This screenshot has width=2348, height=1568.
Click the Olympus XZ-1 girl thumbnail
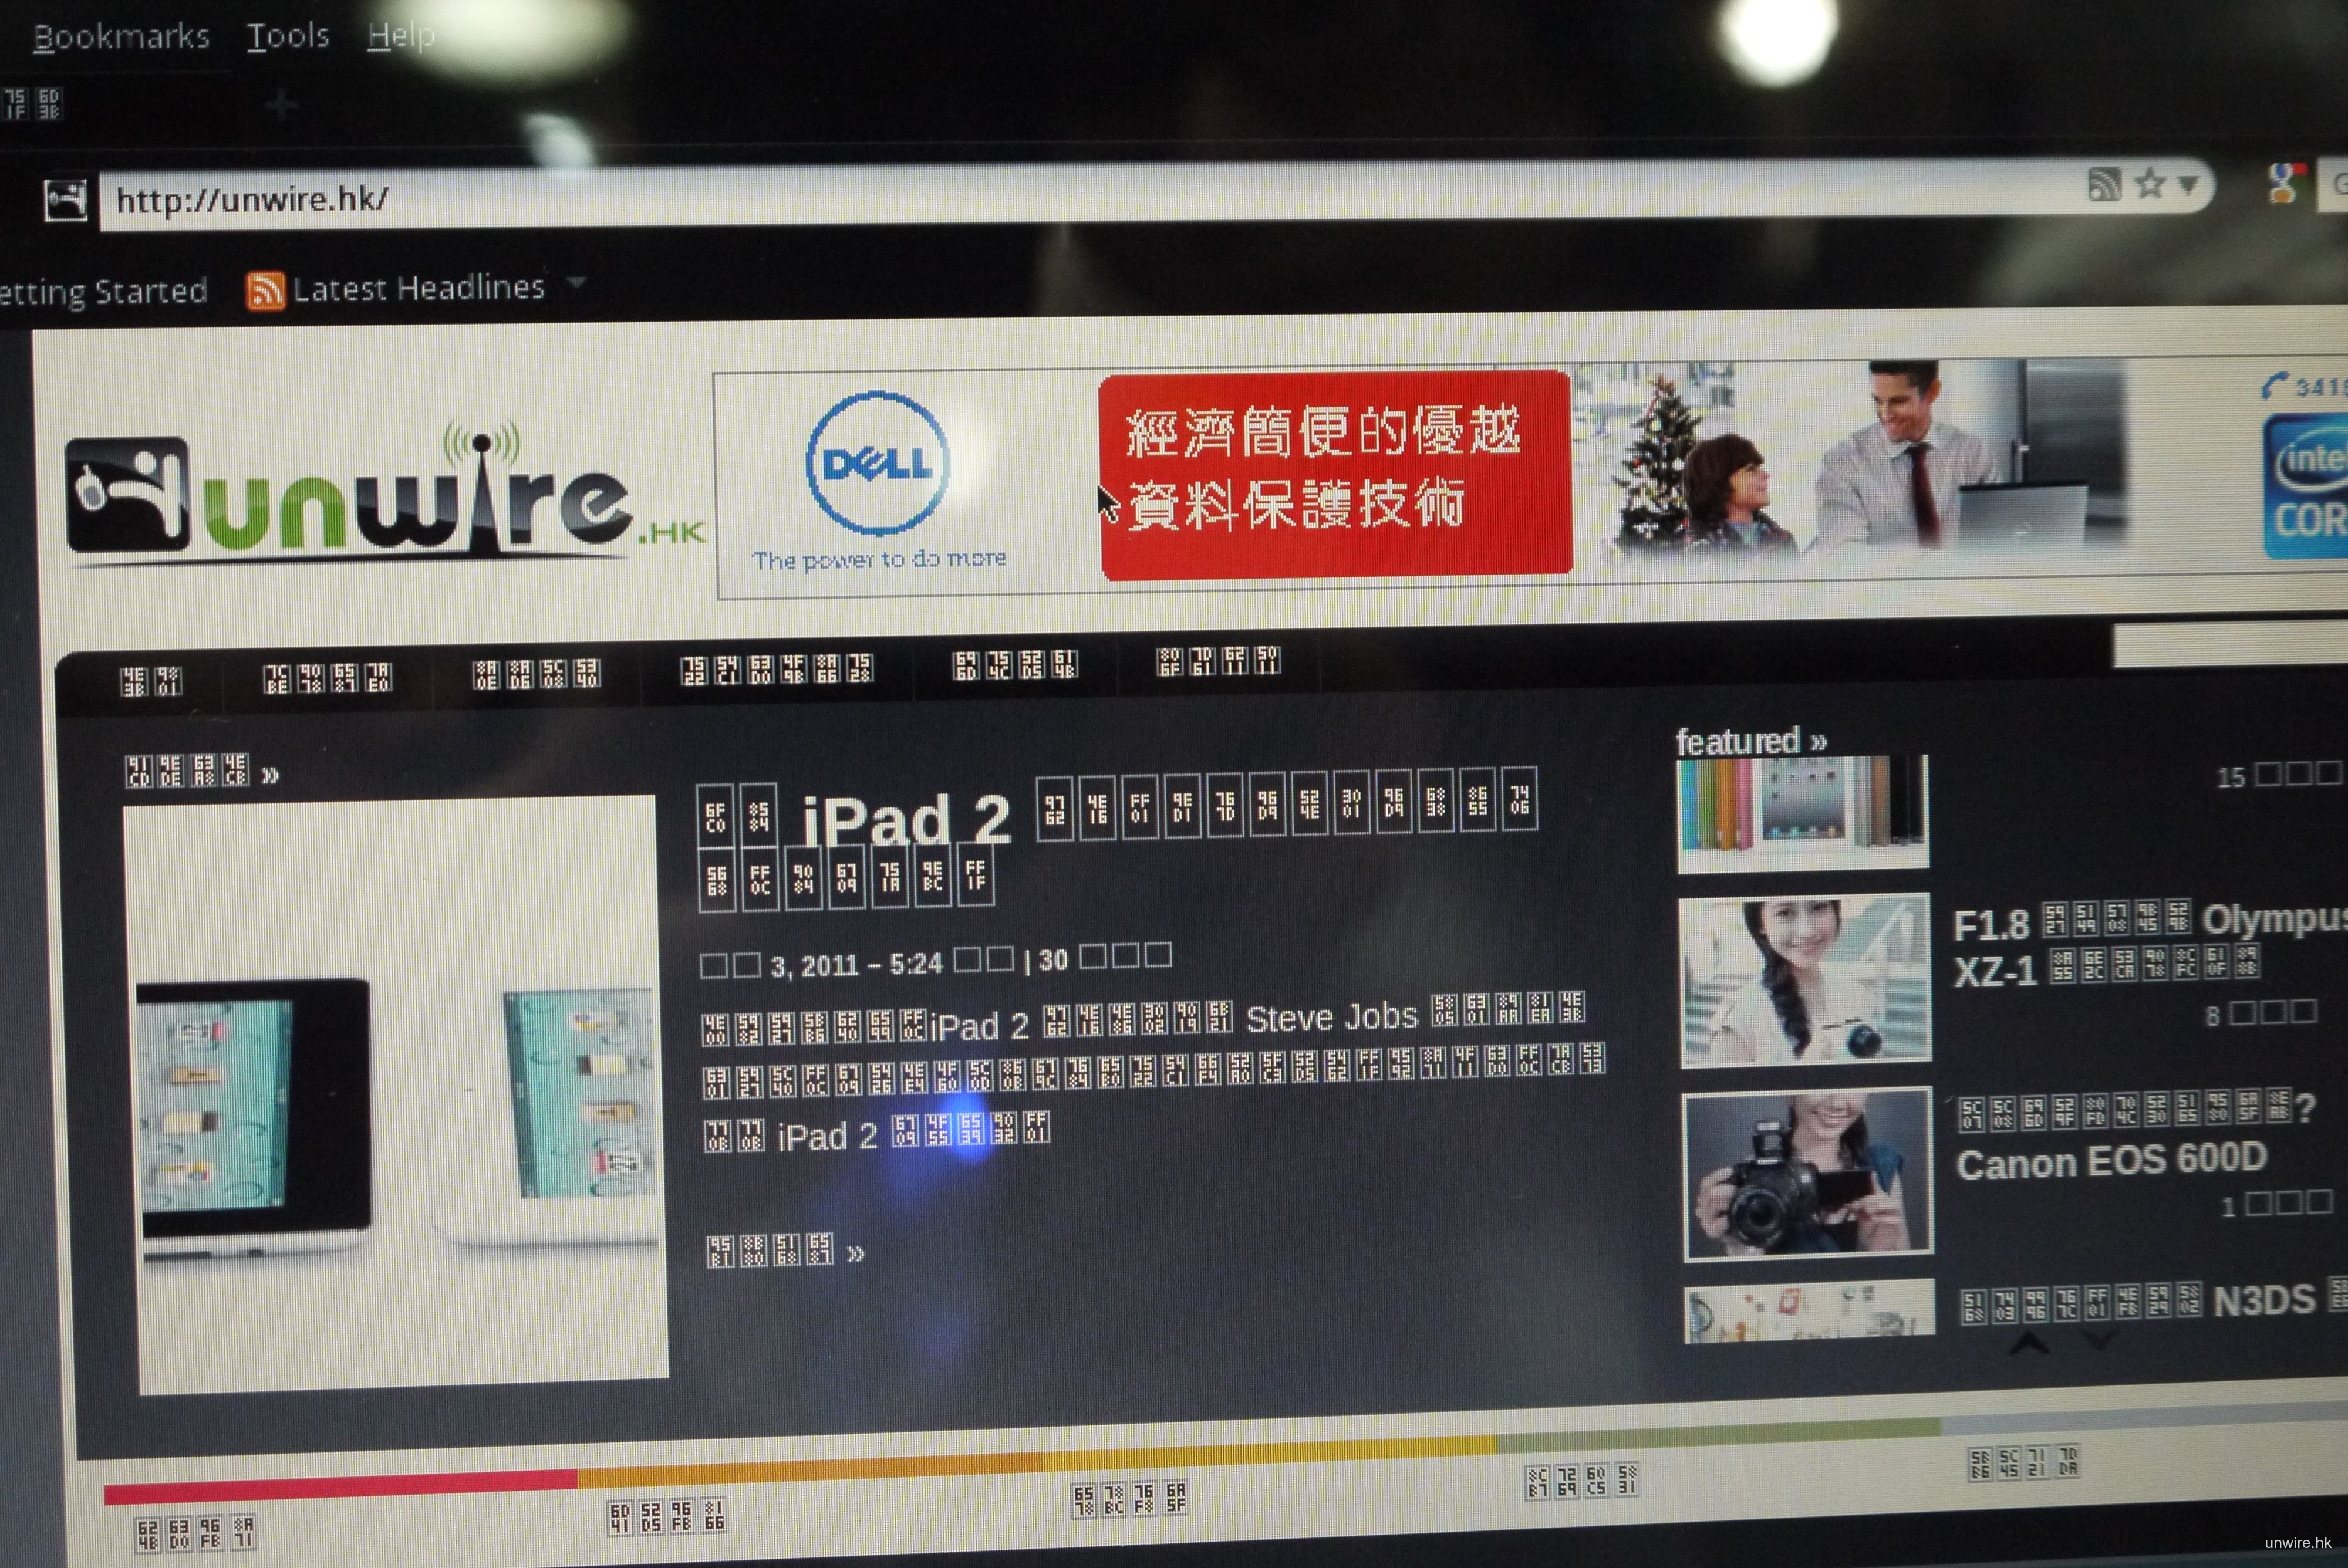(x=1805, y=980)
